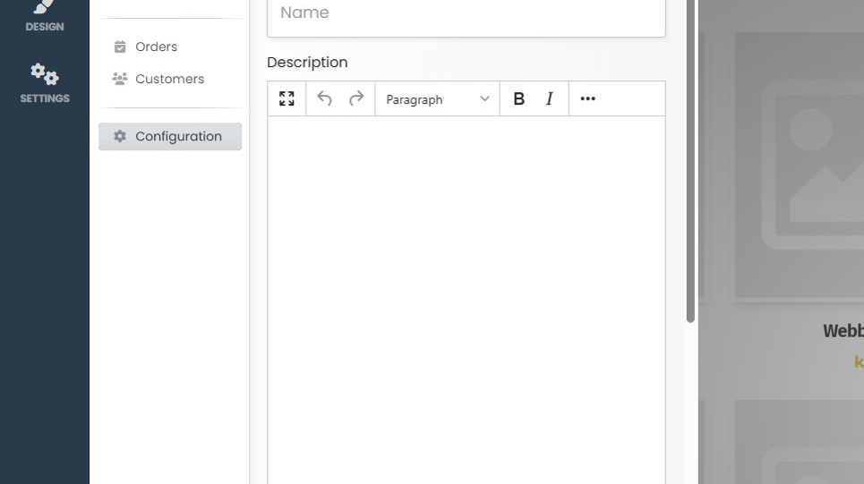The height and width of the screenshot is (484, 864).
Task: Toggle fullscreen mode for the description editor
Action: pyautogui.click(x=287, y=99)
